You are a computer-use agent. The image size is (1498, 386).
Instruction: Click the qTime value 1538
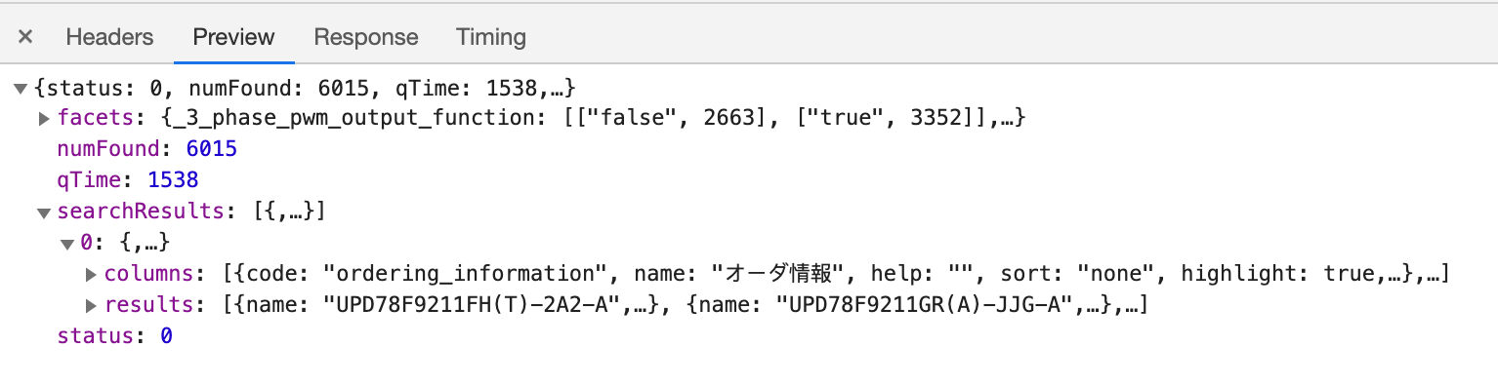pyautogui.click(x=173, y=181)
